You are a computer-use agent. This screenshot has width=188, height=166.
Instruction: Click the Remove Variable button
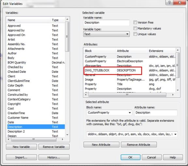[54, 147]
